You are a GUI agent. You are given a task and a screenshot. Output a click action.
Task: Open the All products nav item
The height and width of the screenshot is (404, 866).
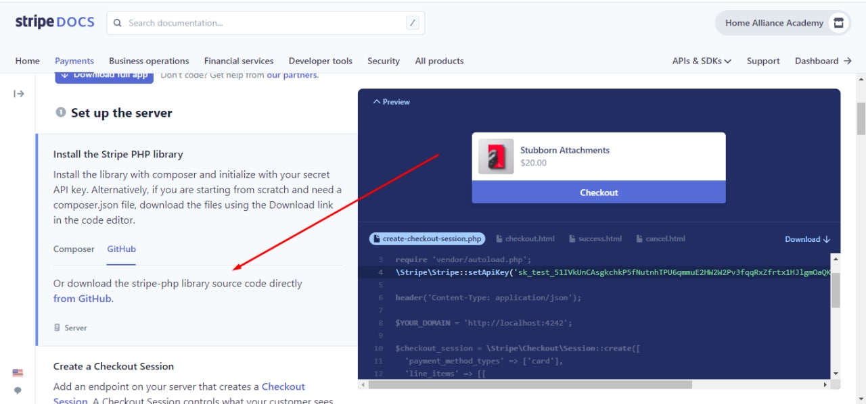[440, 61]
